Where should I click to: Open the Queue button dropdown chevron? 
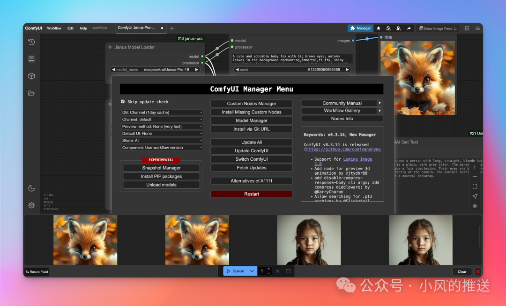(x=252, y=271)
